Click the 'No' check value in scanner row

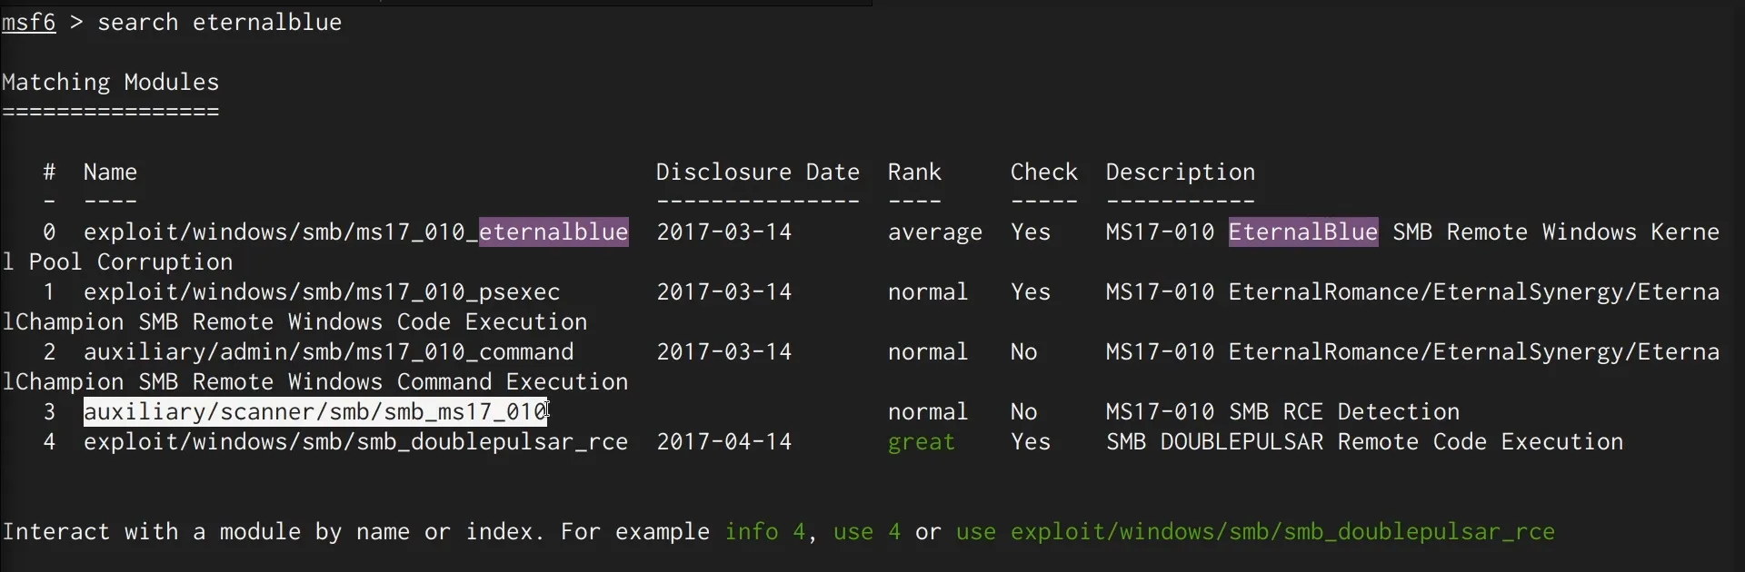tap(1024, 412)
